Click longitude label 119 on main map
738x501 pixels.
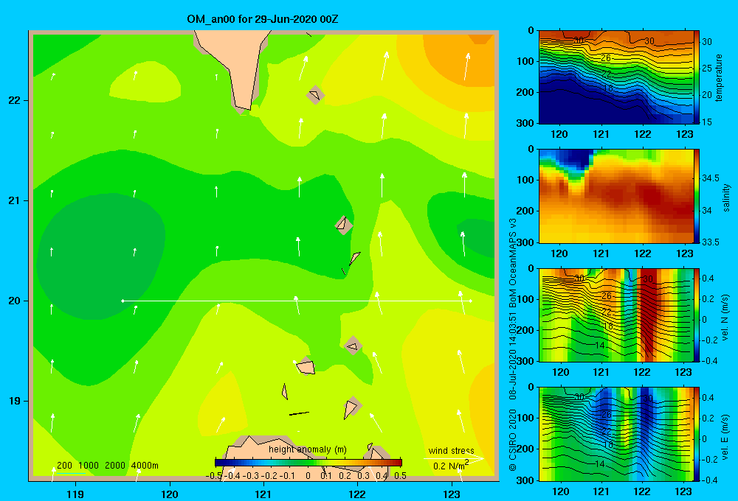tap(76, 494)
